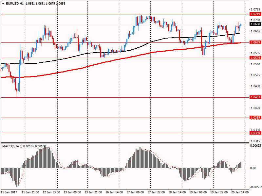262x196 pixels.
Task: Click the 1.0490 value on price scale
Action: (255, 86)
